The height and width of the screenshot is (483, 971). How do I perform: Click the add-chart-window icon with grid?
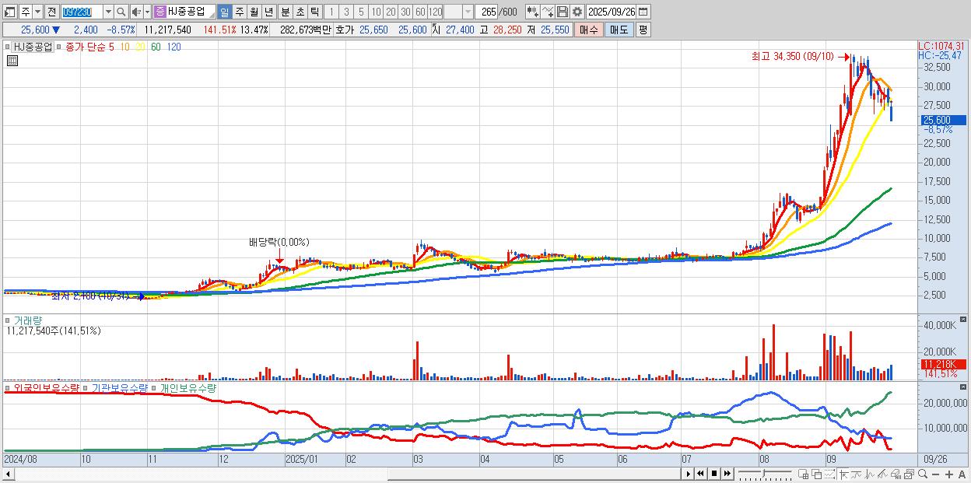tap(804, 474)
